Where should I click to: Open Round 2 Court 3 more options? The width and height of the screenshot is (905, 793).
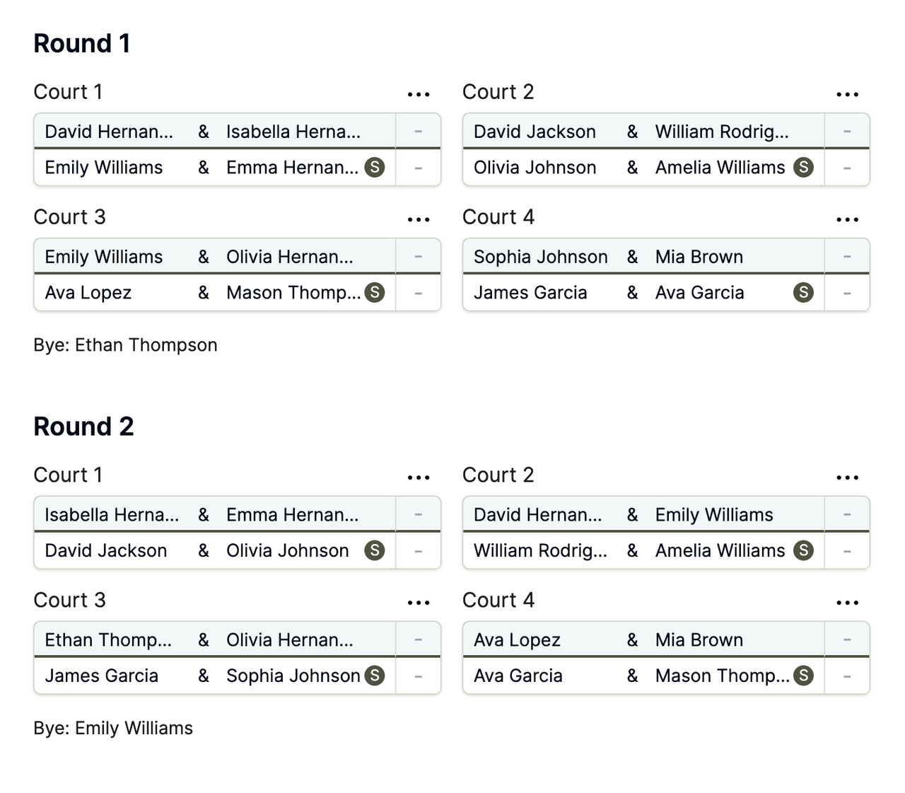(419, 603)
